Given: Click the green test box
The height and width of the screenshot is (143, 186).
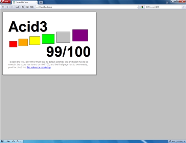Looking at the screenshot, I should [48, 39].
